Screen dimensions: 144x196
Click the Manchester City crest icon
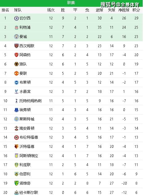16,37
